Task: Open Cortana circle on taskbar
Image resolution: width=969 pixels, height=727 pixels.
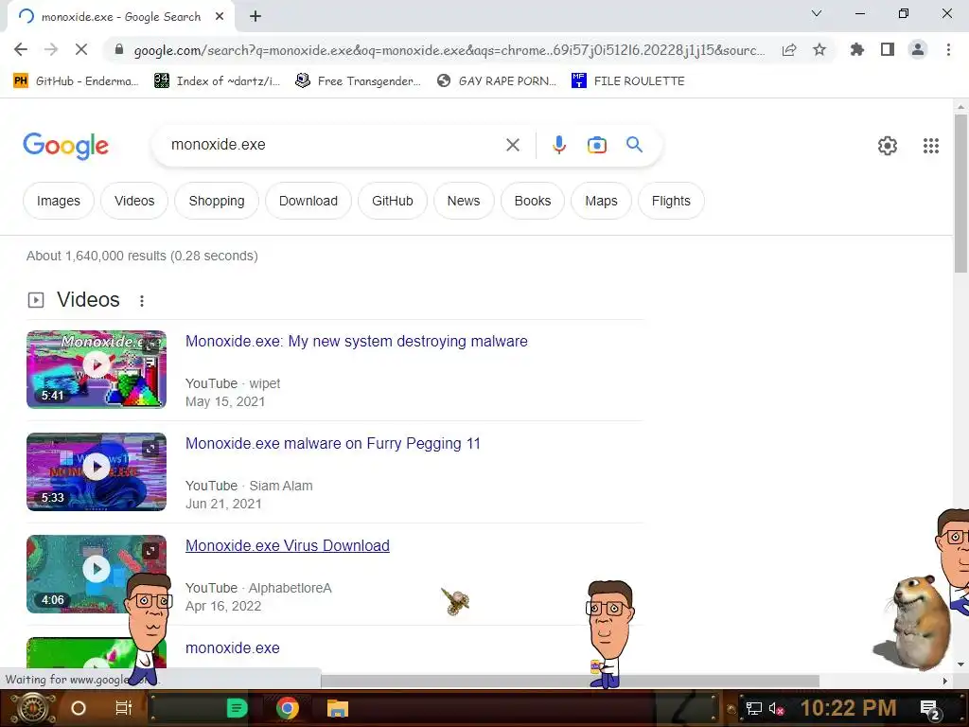Action: pos(79,708)
